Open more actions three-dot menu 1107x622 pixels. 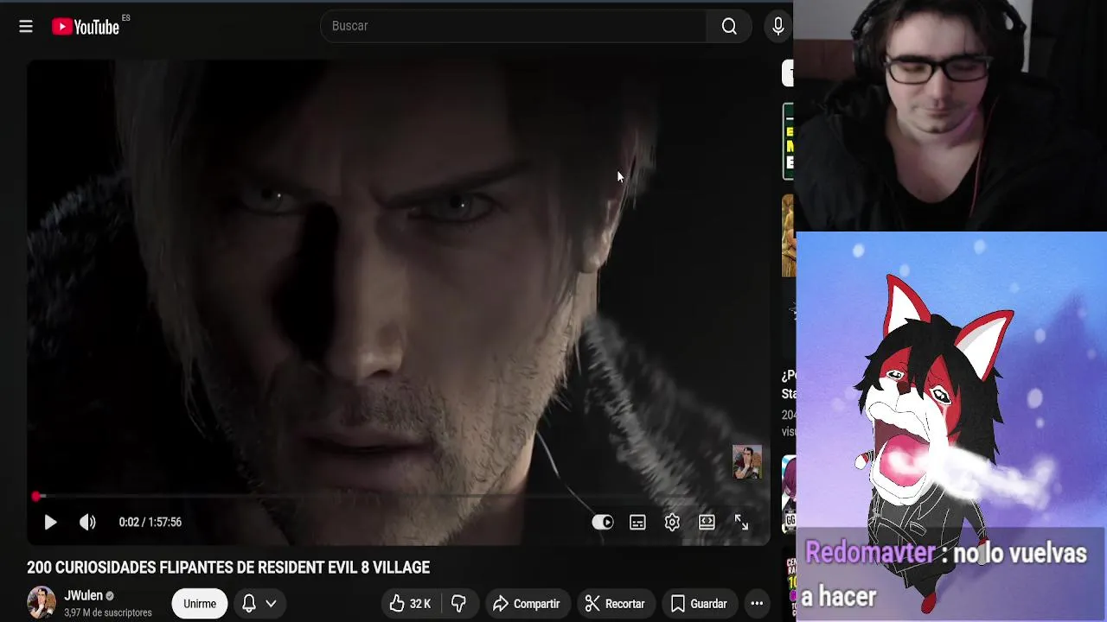[757, 604]
